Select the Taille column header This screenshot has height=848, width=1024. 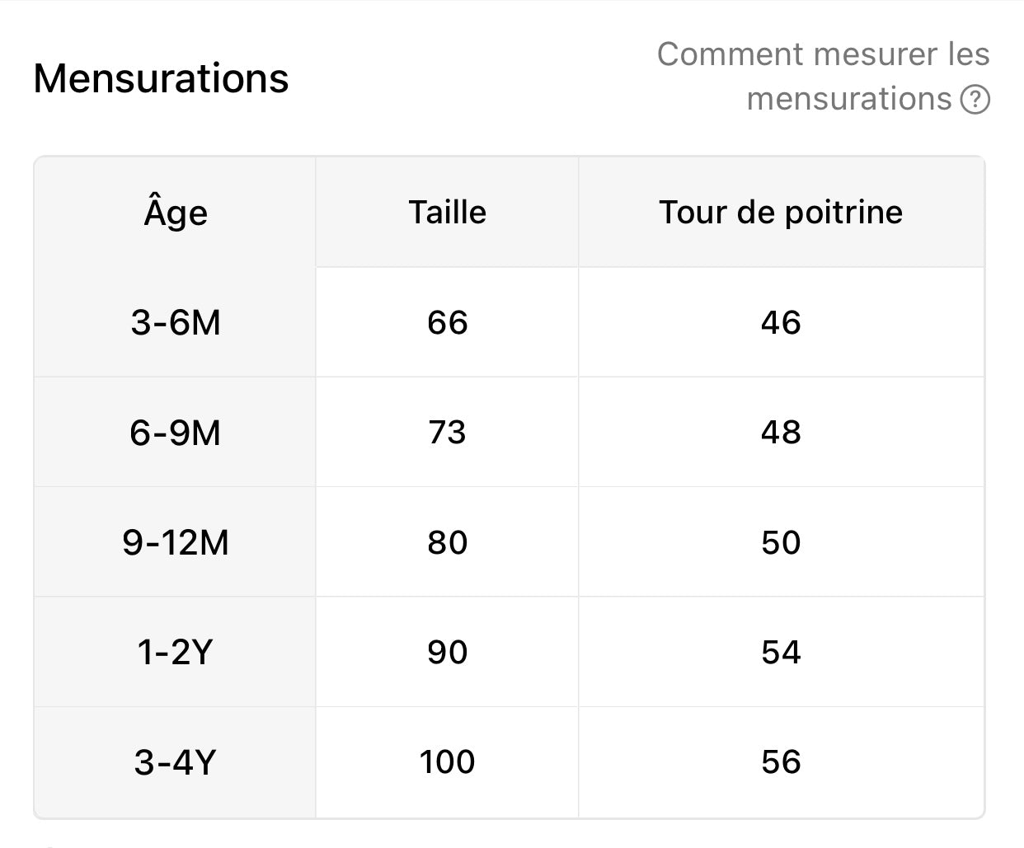[447, 212]
